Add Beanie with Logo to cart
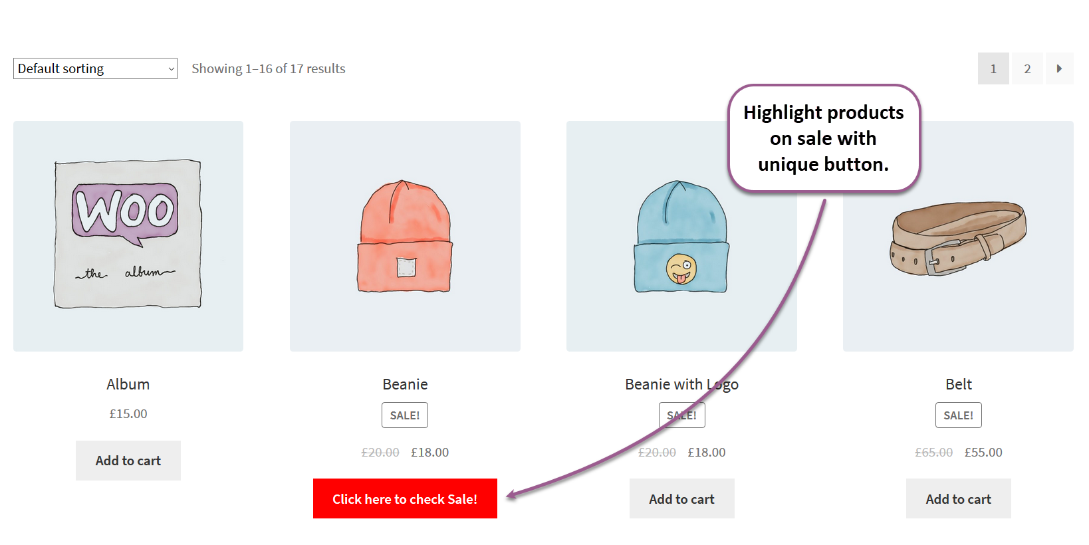The height and width of the screenshot is (545, 1089). 681,498
